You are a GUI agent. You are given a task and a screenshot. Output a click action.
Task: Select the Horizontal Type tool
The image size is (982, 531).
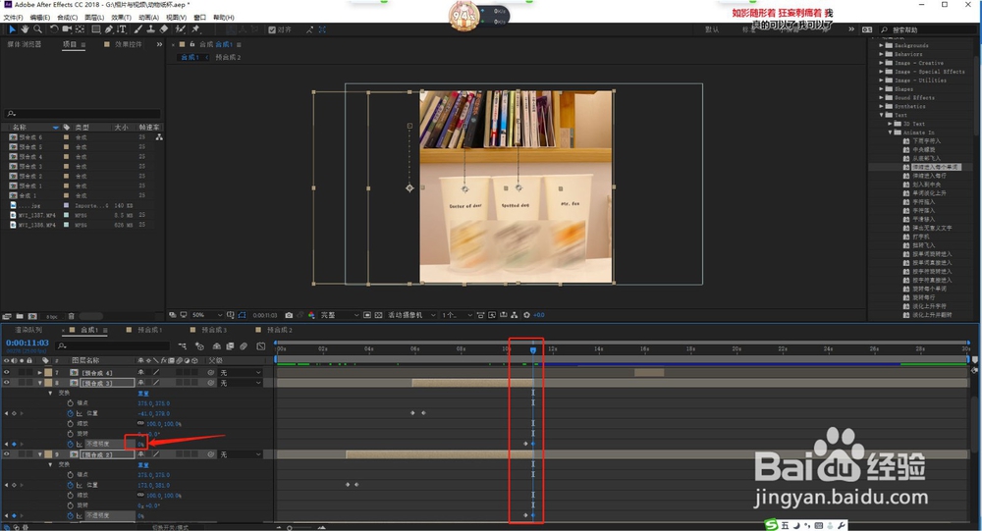[122, 29]
